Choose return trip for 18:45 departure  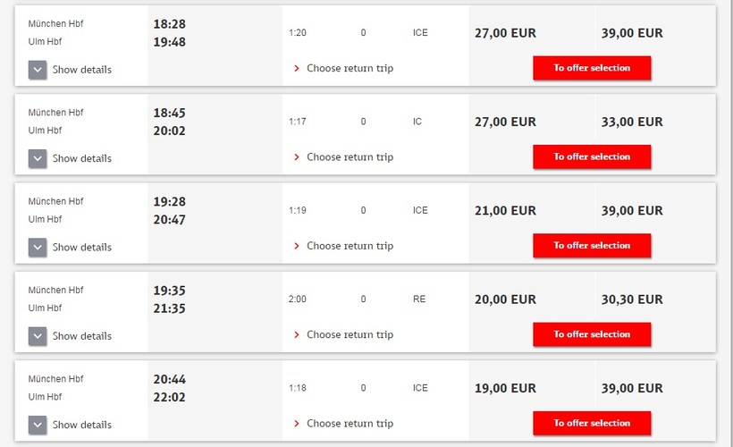point(350,157)
